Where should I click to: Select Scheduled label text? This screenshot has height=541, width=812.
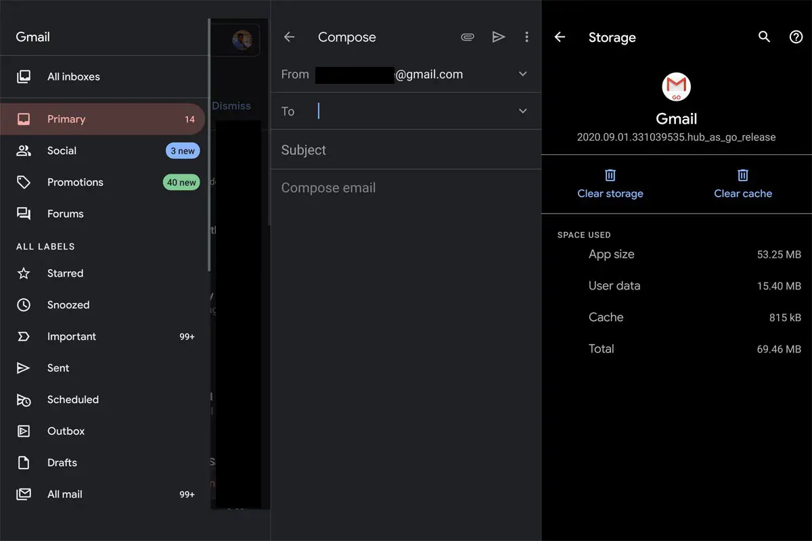[73, 400]
